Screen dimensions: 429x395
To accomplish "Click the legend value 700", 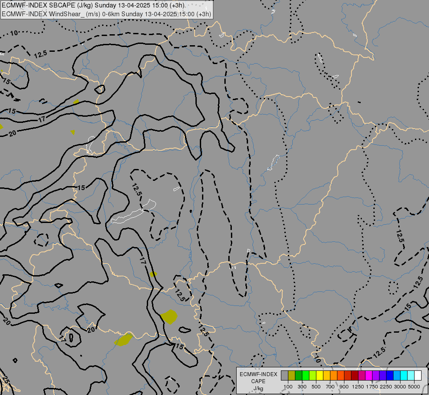I will [x=330, y=387].
